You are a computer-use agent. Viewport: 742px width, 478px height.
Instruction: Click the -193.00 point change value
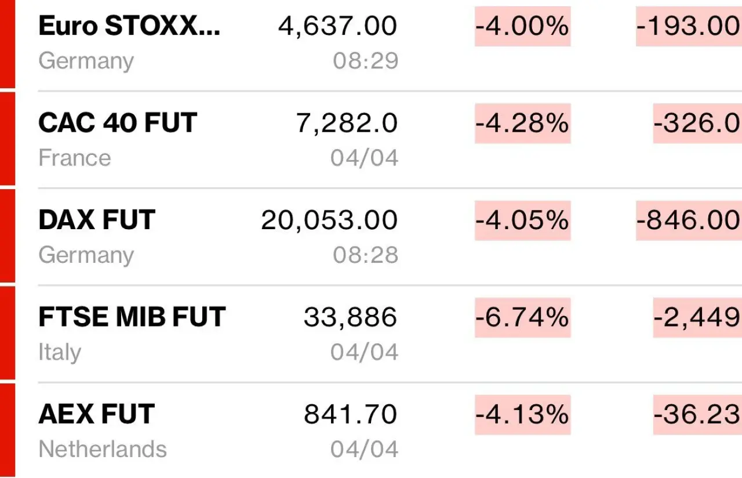689,26
